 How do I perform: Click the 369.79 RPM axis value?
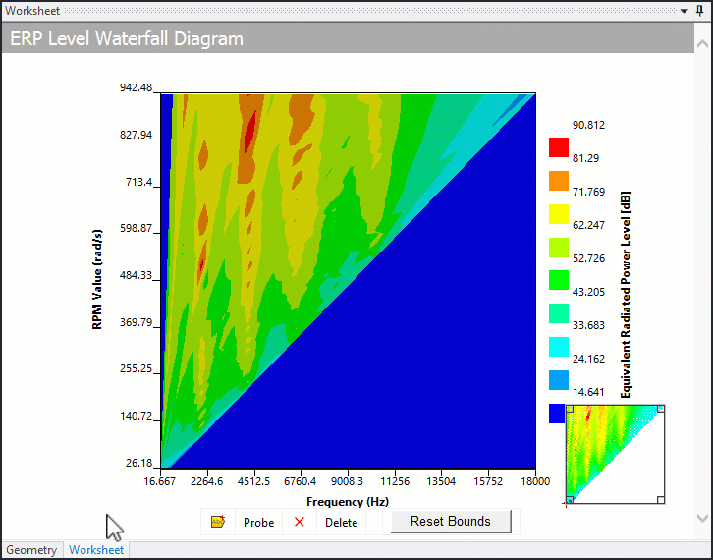tap(136, 322)
